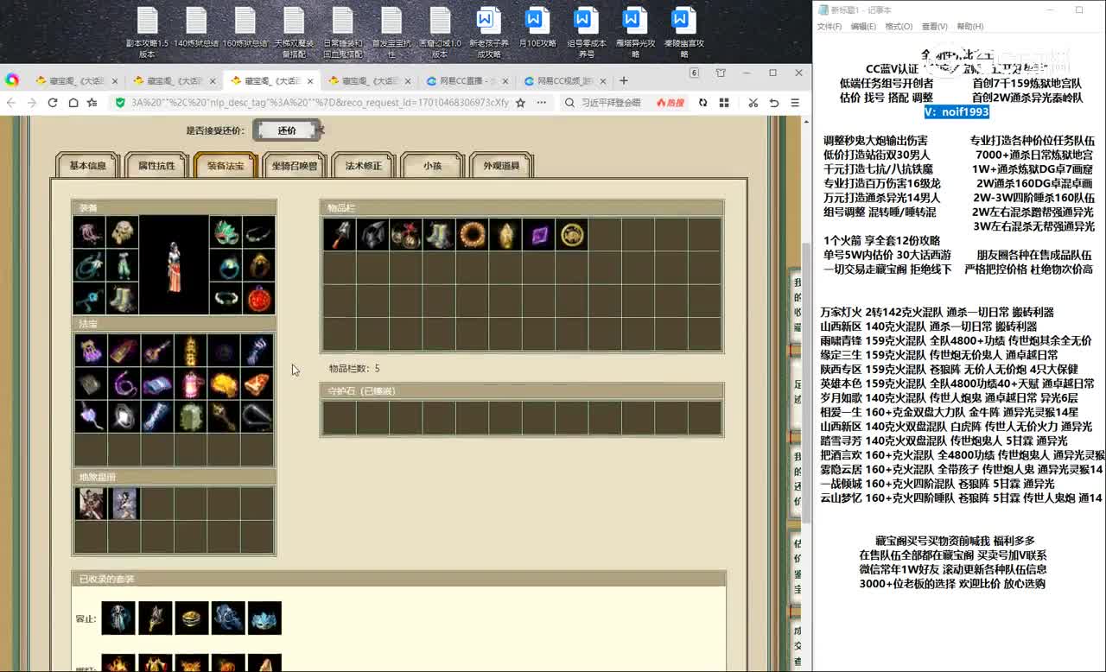Click the browser undo arrow icon
This screenshot has height=672, width=1106.
tap(774, 103)
